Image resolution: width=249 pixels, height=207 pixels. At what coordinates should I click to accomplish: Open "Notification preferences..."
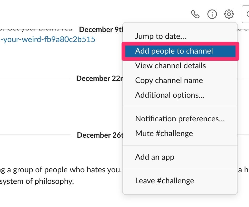tap(180, 119)
